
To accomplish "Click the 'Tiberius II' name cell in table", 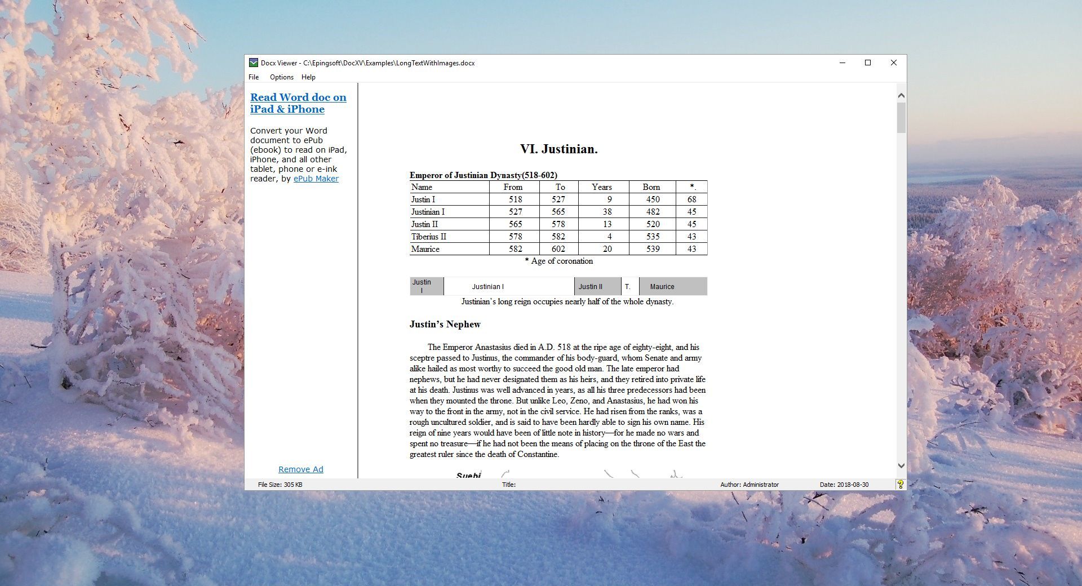I will click(x=429, y=237).
